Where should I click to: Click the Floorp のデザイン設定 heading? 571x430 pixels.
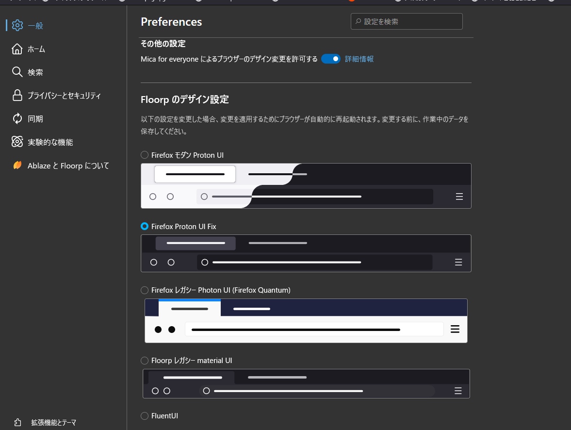click(x=185, y=99)
